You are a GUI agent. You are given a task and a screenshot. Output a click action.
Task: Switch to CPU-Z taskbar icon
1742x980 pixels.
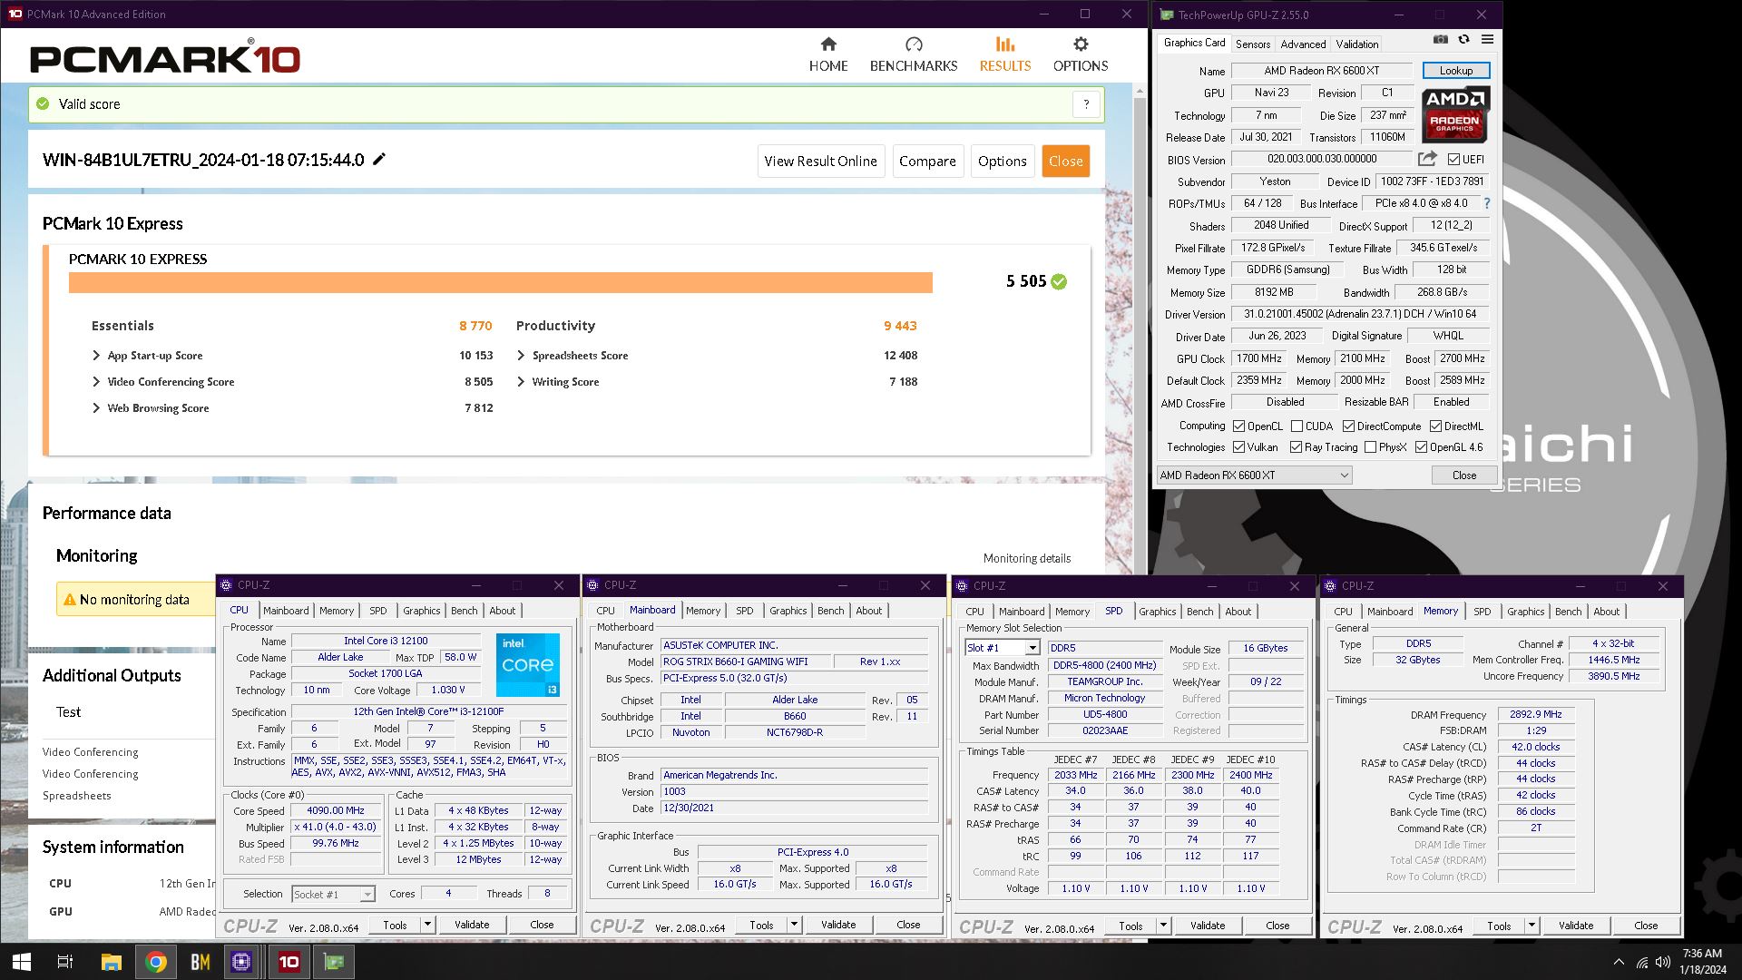click(241, 962)
